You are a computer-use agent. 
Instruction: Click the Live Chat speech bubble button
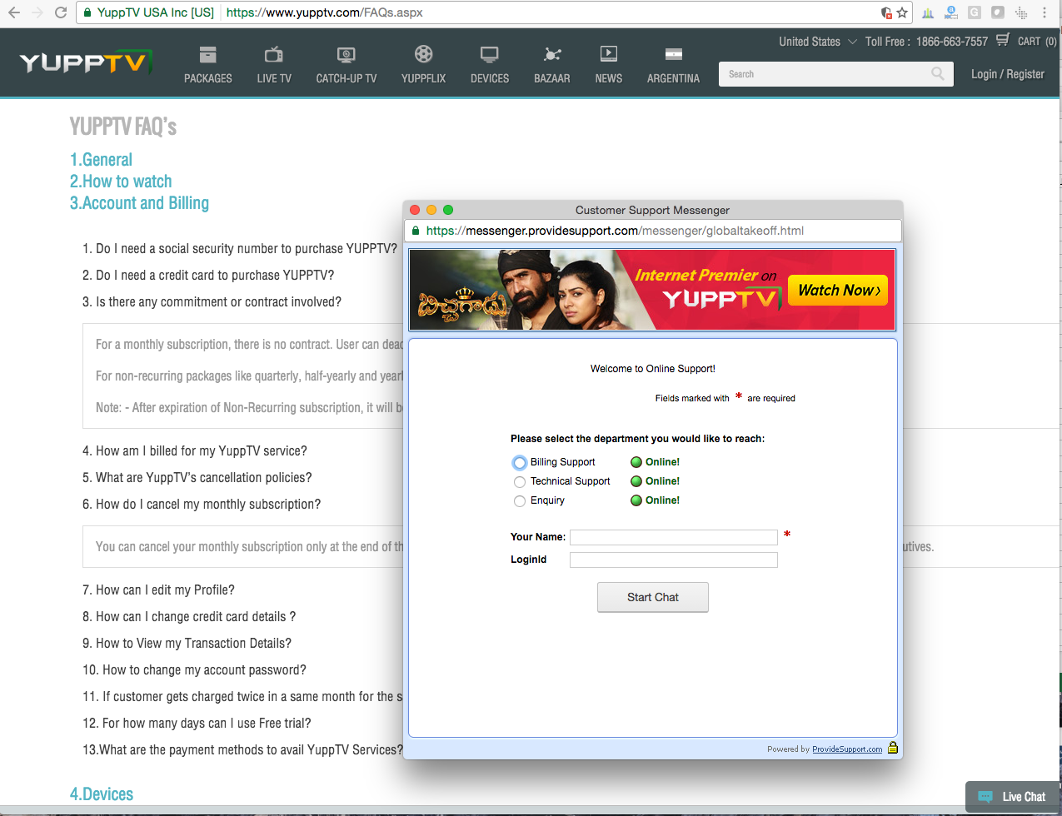[x=1013, y=797]
